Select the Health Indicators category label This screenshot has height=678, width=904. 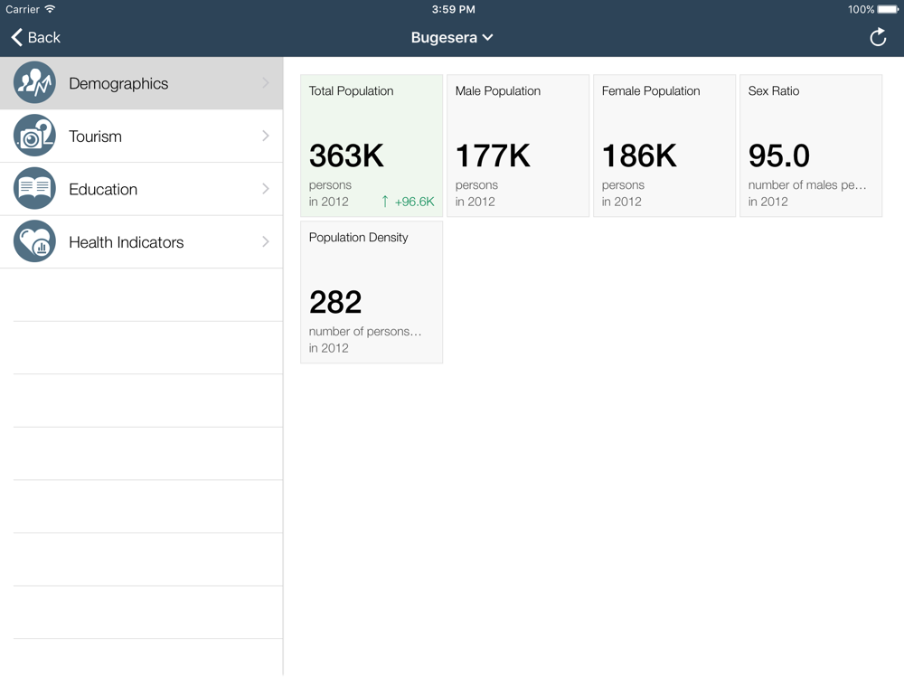(126, 242)
